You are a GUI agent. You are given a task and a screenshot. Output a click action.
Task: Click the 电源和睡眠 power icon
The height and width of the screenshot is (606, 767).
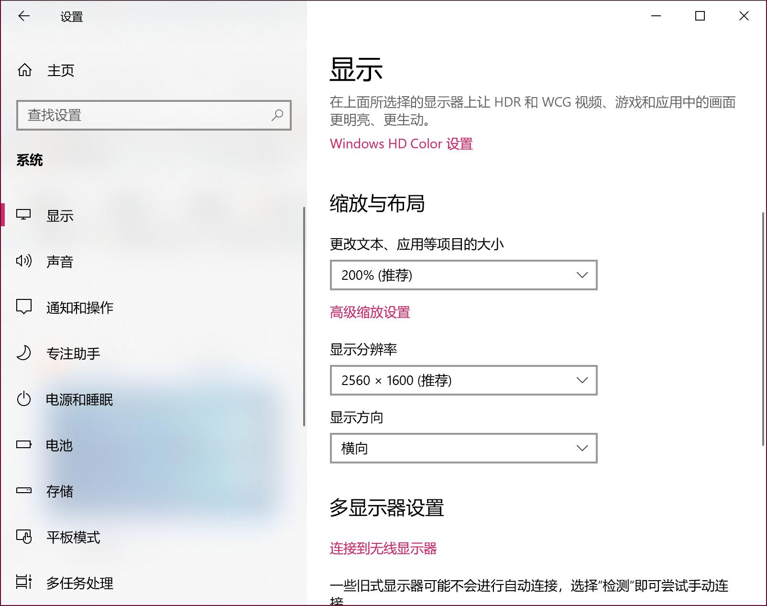[x=24, y=400]
